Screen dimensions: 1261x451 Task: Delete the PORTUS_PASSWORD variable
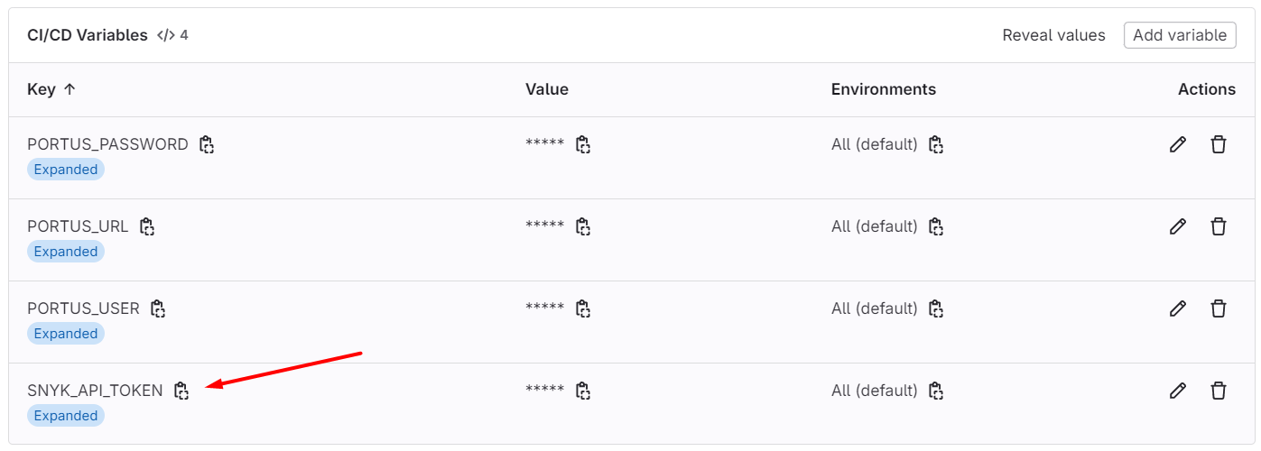point(1219,144)
